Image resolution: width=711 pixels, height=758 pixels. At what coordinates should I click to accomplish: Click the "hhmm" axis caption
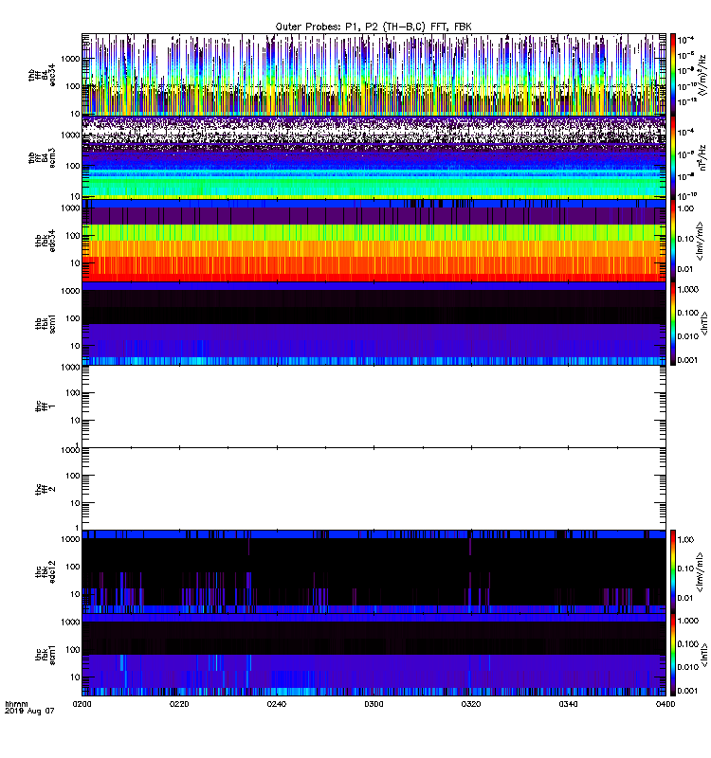point(16,704)
